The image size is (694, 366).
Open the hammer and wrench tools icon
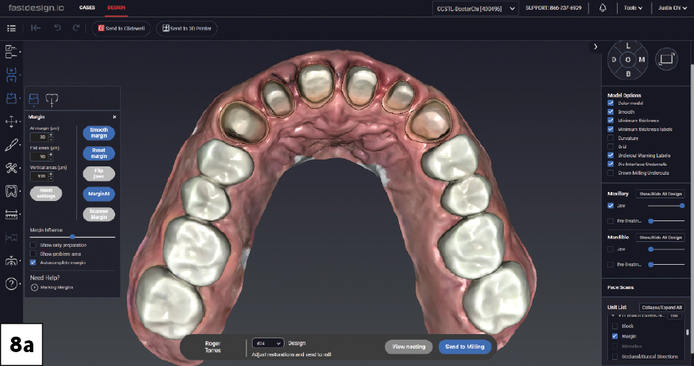point(12,168)
